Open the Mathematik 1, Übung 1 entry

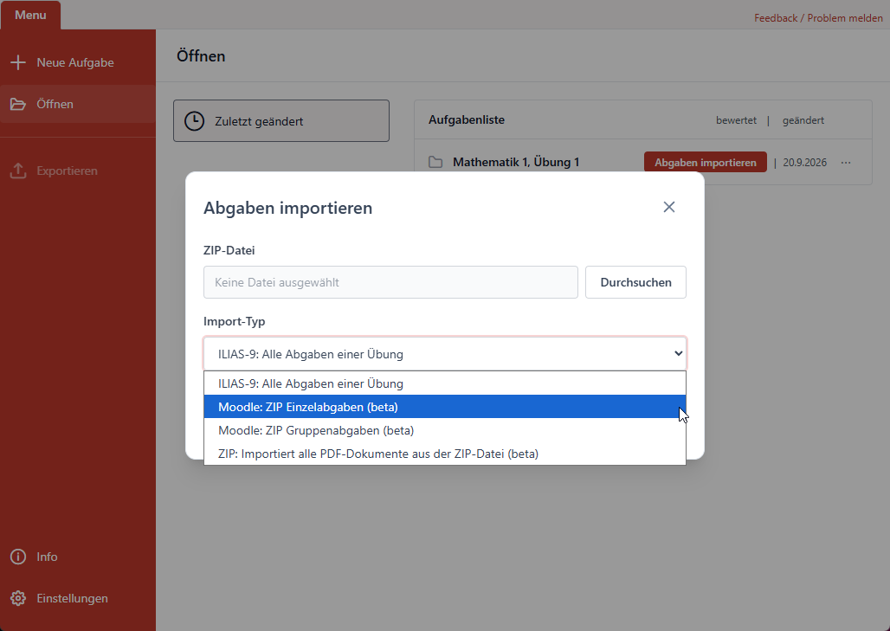(x=516, y=162)
